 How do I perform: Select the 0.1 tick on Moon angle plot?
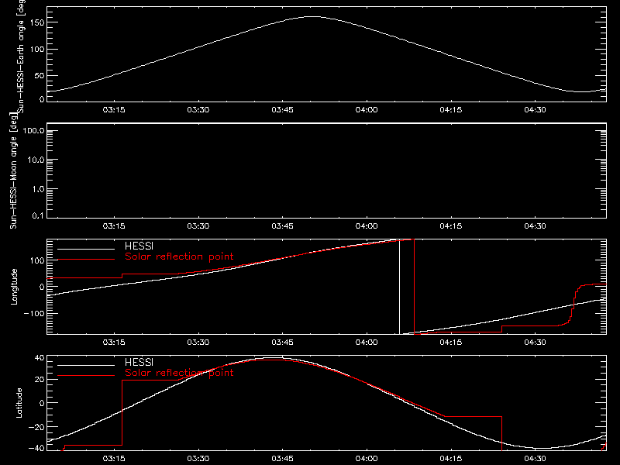38,215
